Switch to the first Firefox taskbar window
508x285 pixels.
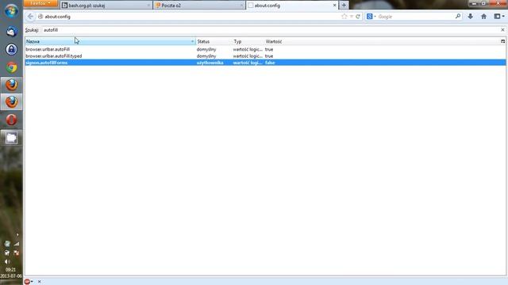[x=11, y=85]
